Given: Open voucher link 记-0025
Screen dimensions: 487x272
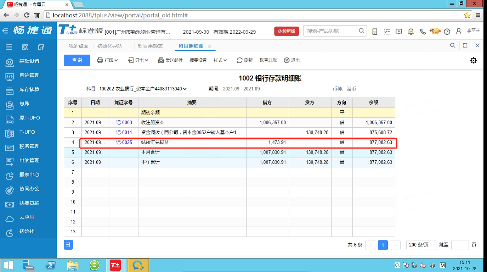Looking at the screenshot, I should 124,142.
